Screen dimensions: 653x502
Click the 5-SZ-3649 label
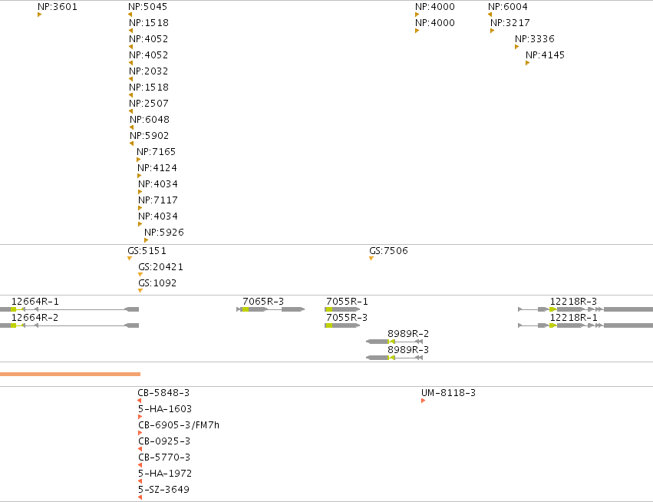(163, 490)
